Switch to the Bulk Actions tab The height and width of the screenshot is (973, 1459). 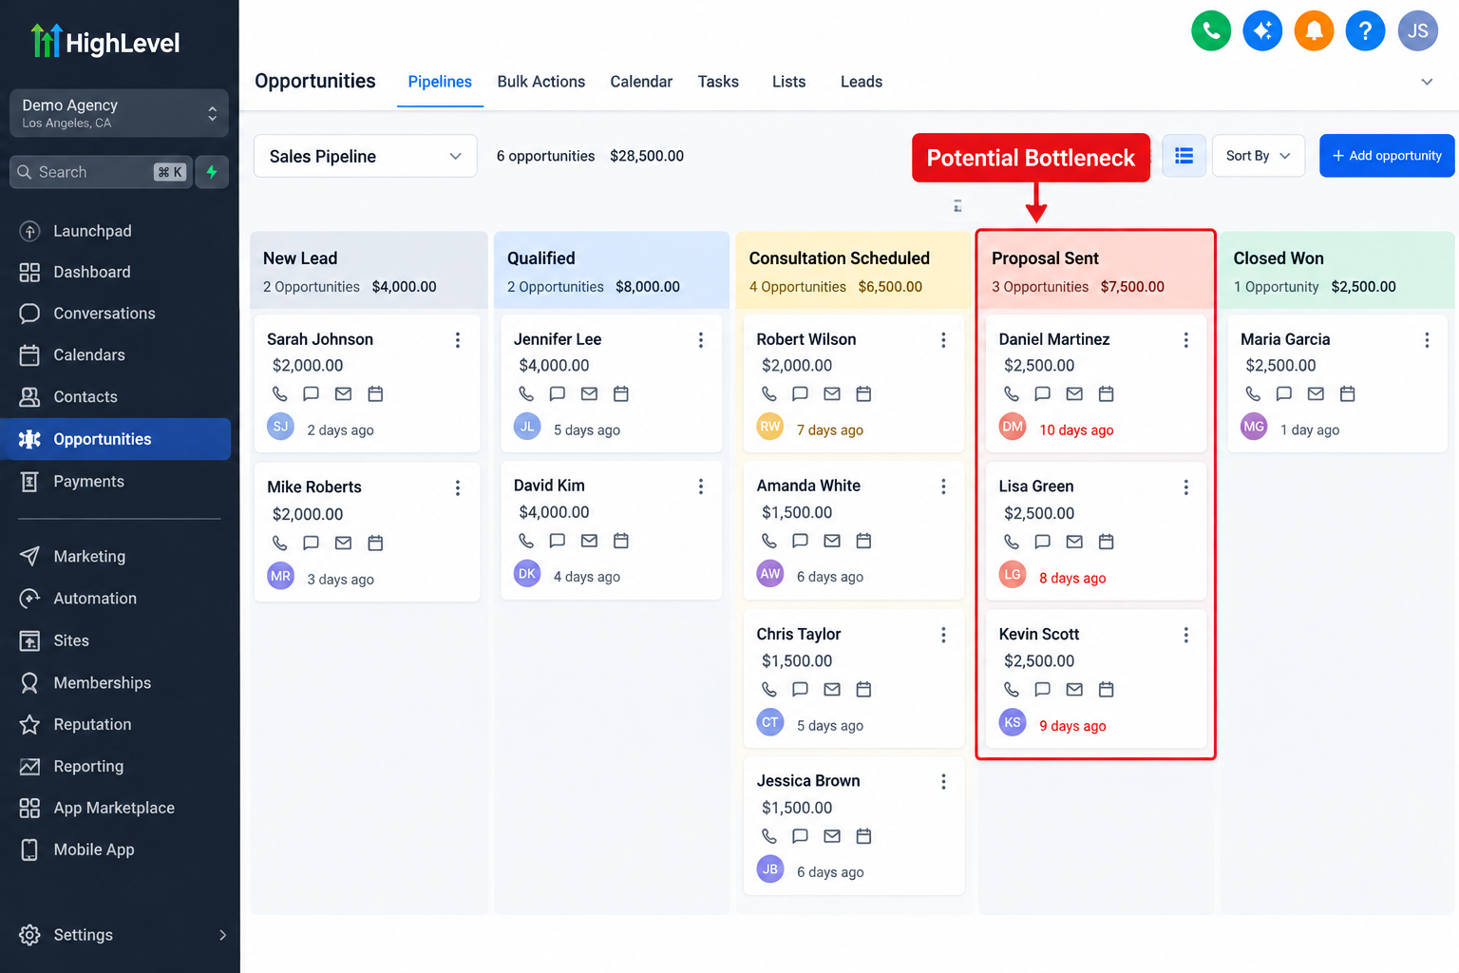541,82
